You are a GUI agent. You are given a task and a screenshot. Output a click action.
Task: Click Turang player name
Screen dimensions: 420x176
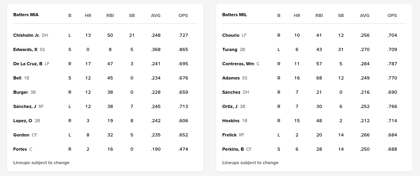point(230,49)
